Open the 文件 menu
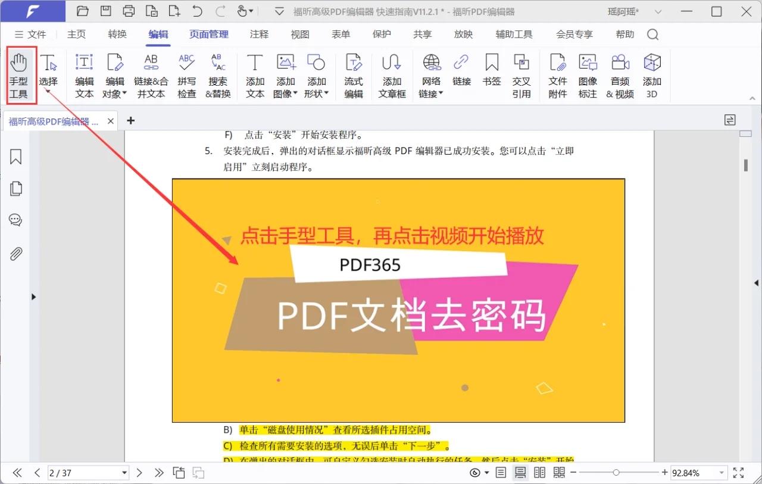This screenshot has height=484, width=762. [30, 35]
